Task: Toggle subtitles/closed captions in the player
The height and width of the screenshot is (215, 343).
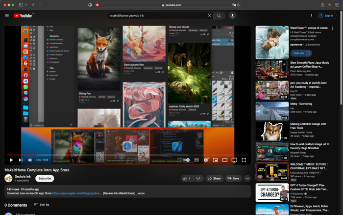Action: 196,160
